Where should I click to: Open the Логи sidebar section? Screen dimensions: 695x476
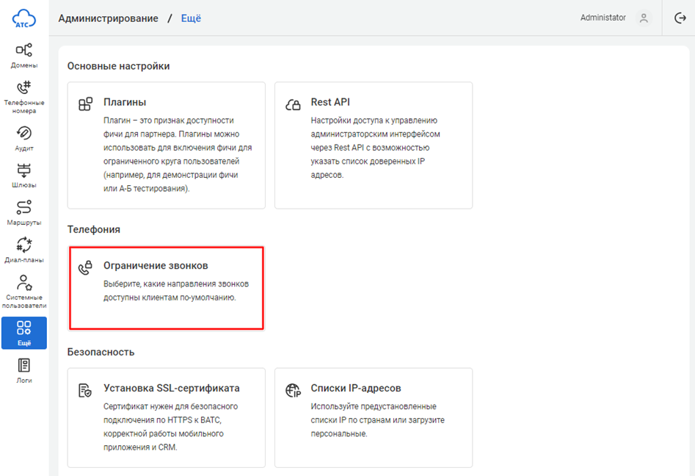[24, 370]
